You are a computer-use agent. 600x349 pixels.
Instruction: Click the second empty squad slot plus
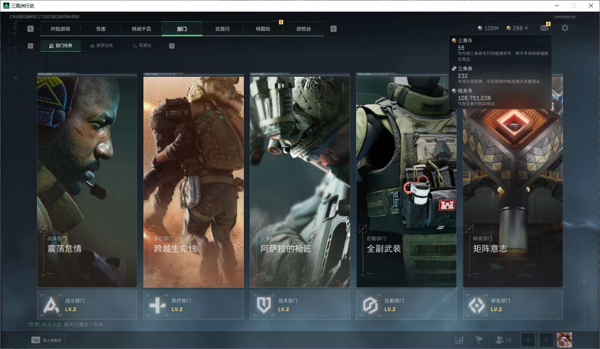546,340
